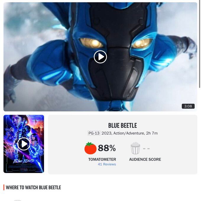The width and height of the screenshot is (201, 201).
Task: Click the 3:08 trailer duration badge
Action: (188, 106)
